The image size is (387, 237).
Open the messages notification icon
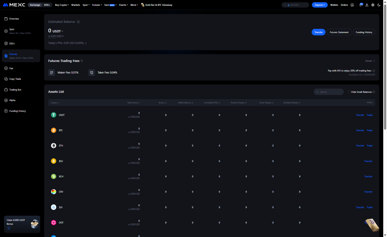(x=361, y=5)
